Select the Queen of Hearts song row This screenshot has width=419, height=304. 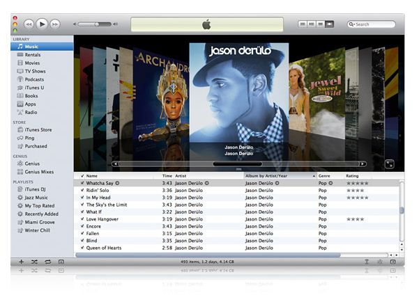click(x=237, y=248)
